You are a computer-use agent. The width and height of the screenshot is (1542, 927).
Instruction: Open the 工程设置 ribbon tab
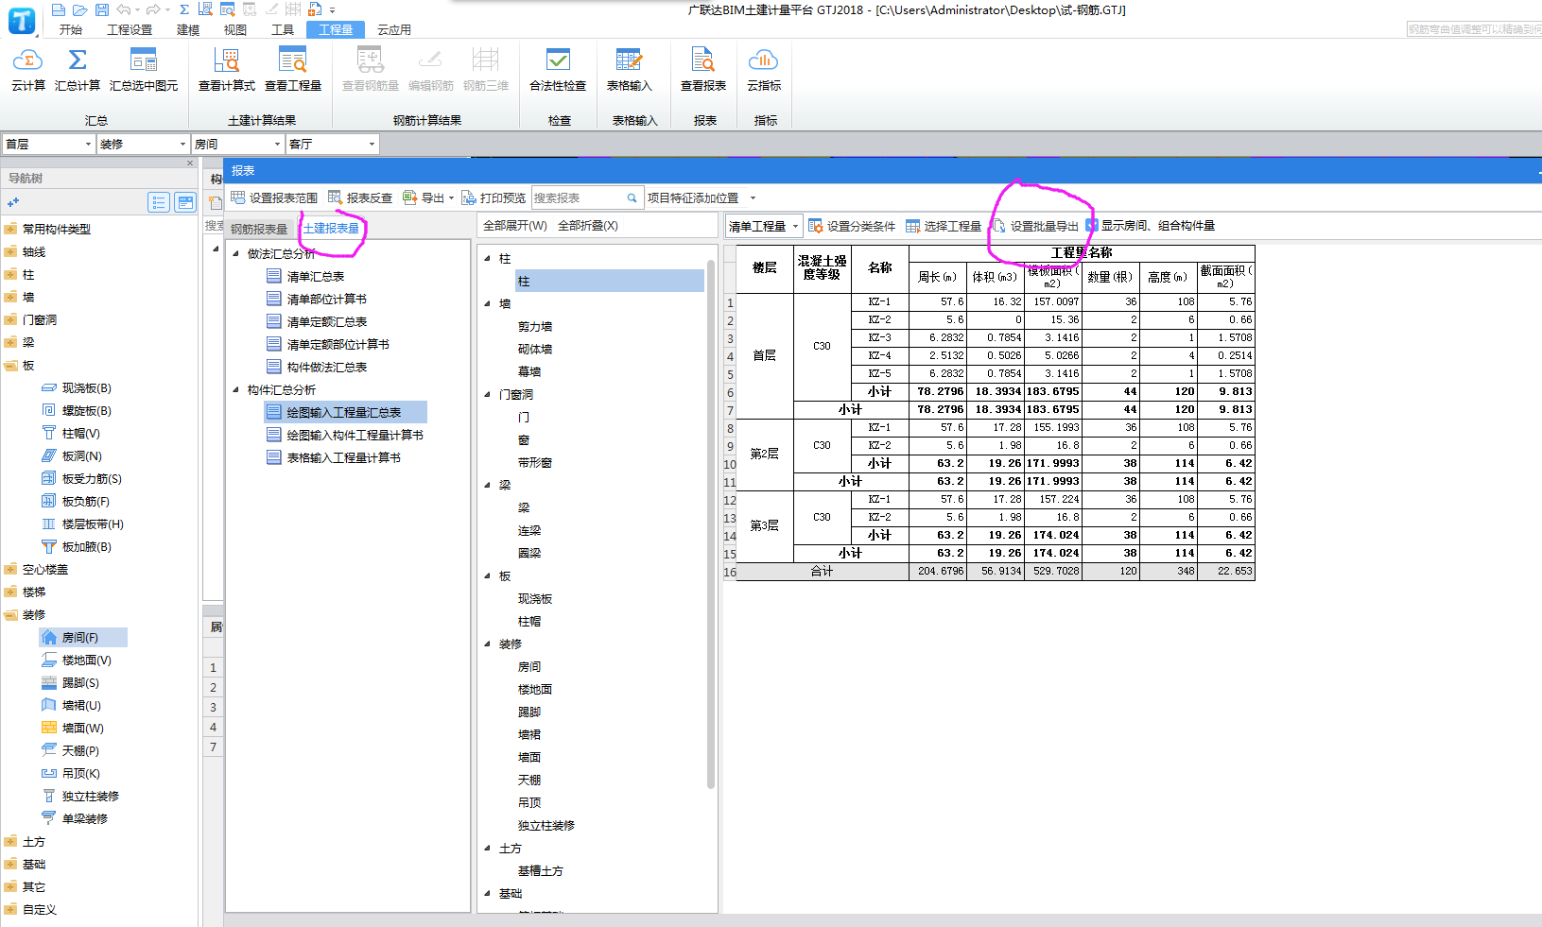(130, 29)
